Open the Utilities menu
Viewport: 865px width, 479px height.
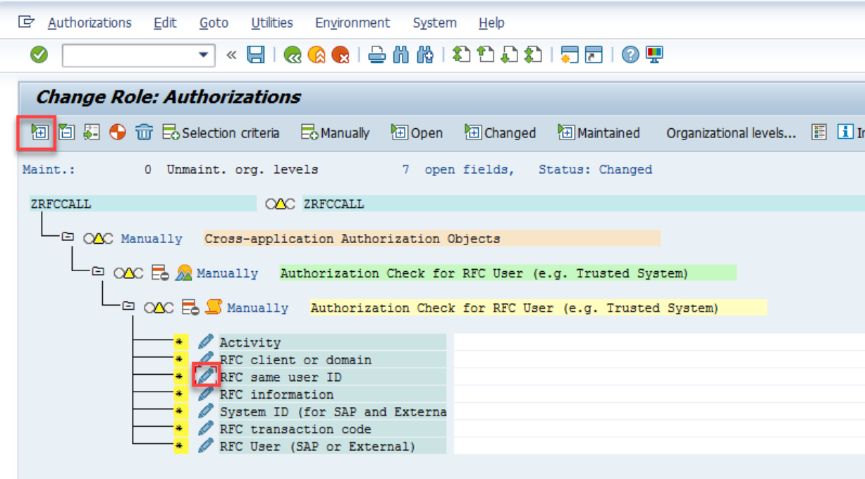pyautogui.click(x=271, y=23)
